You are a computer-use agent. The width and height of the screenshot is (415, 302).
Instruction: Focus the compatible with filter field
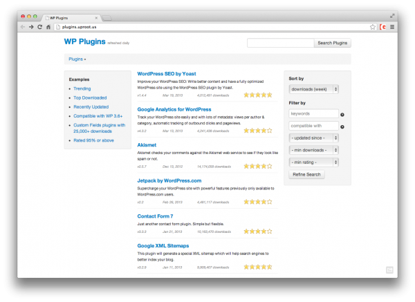pyautogui.click(x=313, y=126)
